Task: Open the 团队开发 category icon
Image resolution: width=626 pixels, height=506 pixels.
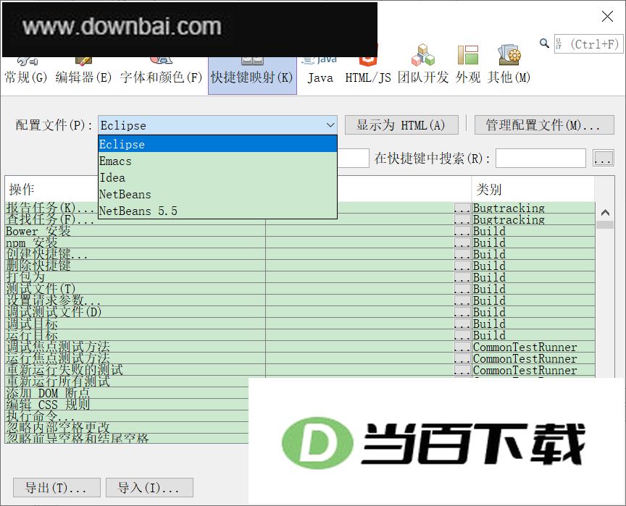Action: [423, 64]
